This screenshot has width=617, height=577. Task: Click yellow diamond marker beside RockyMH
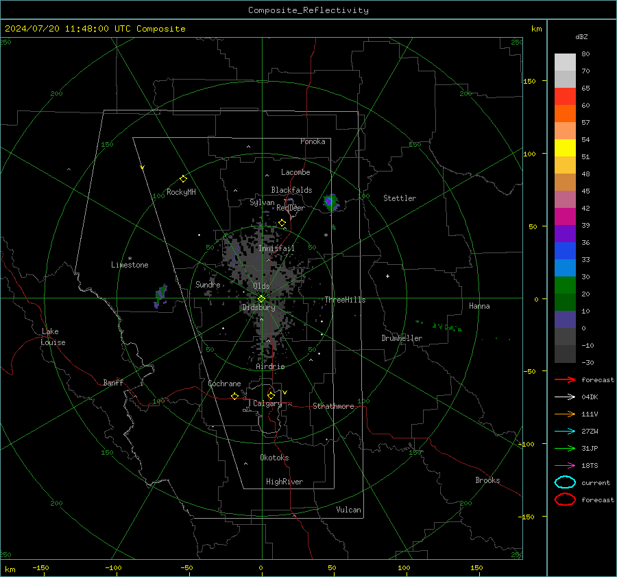(183, 179)
